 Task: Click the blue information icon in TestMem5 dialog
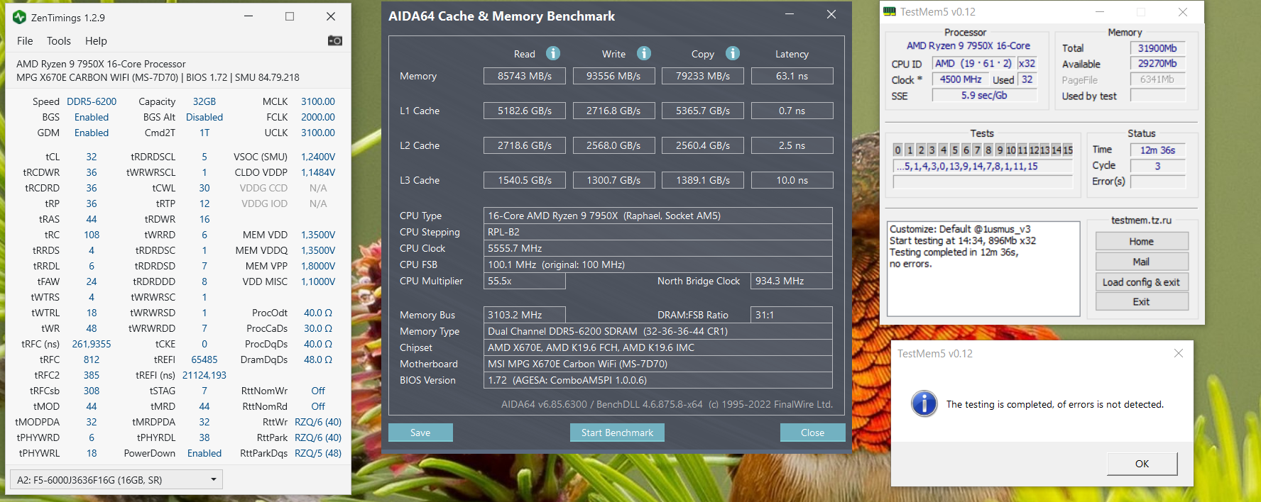tap(924, 403)
